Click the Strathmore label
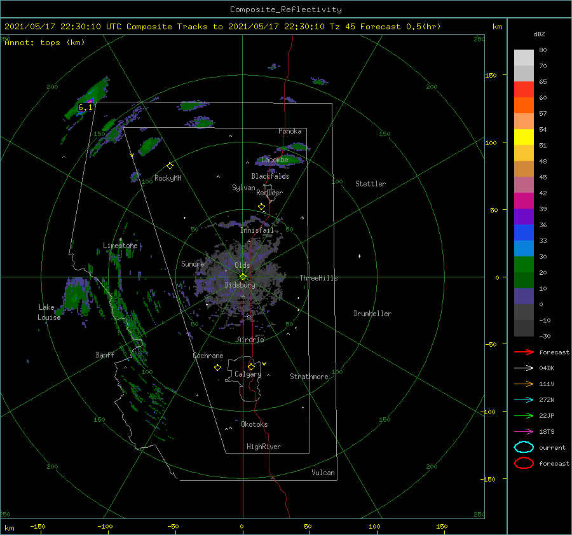This screenshot has height=535, width=572. coord(309,377)
